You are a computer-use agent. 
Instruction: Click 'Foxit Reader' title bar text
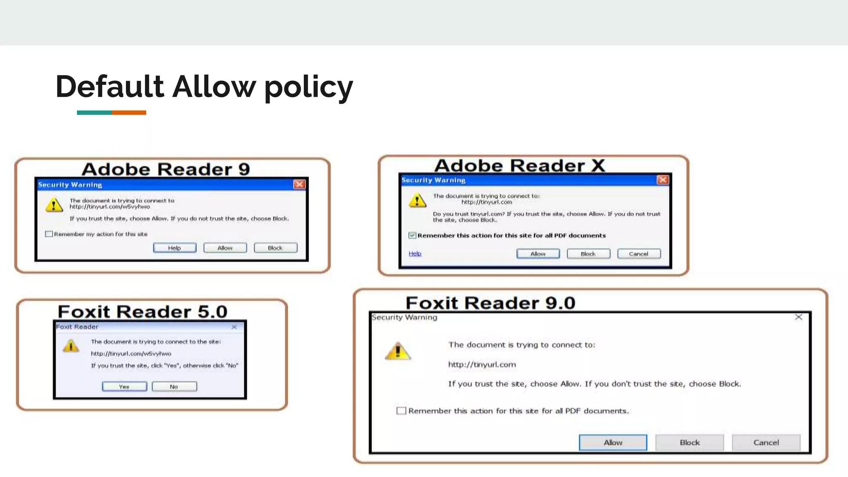coord(77,327)
